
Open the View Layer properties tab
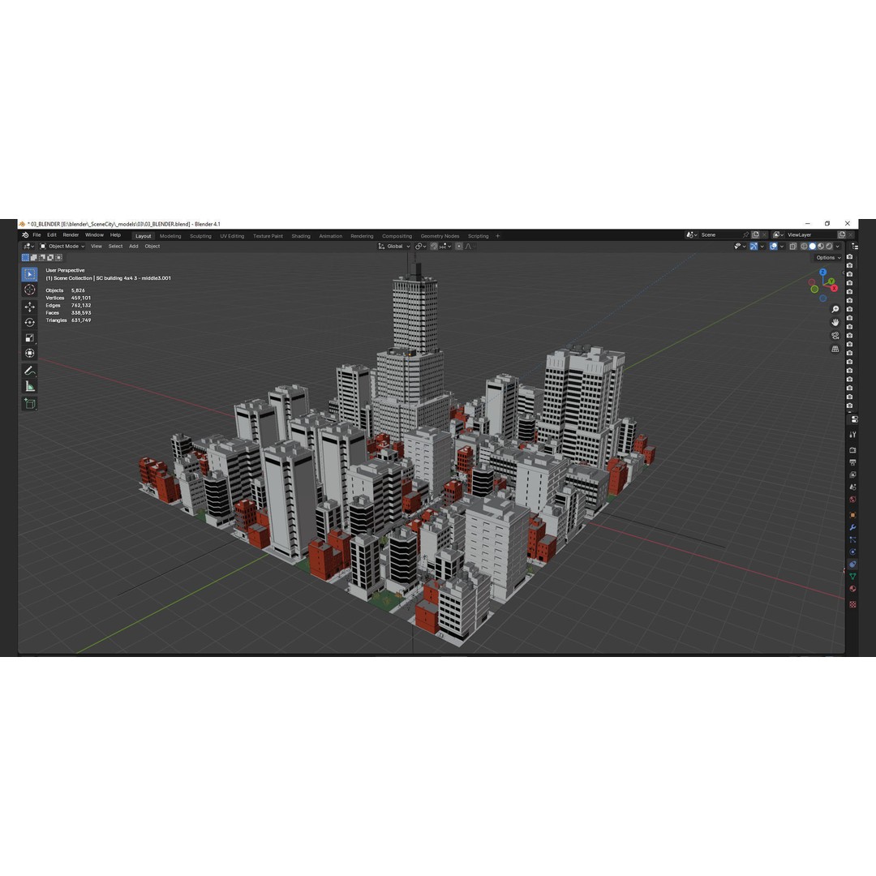pyautogui.click(x=852, y=474)
